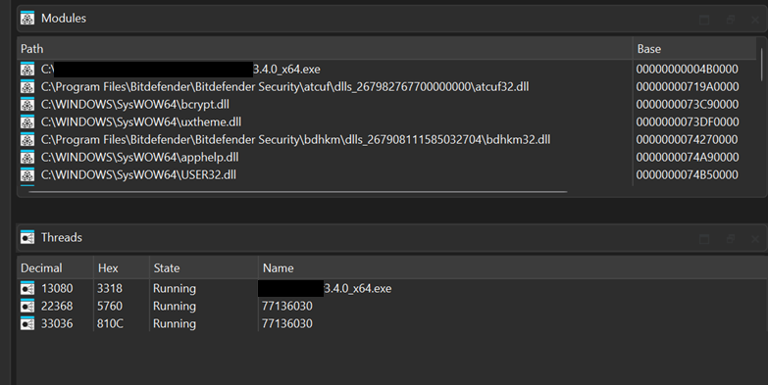Sort threads by the Hex column header
This screenshot has width=768, height=385.
(122, 268)
